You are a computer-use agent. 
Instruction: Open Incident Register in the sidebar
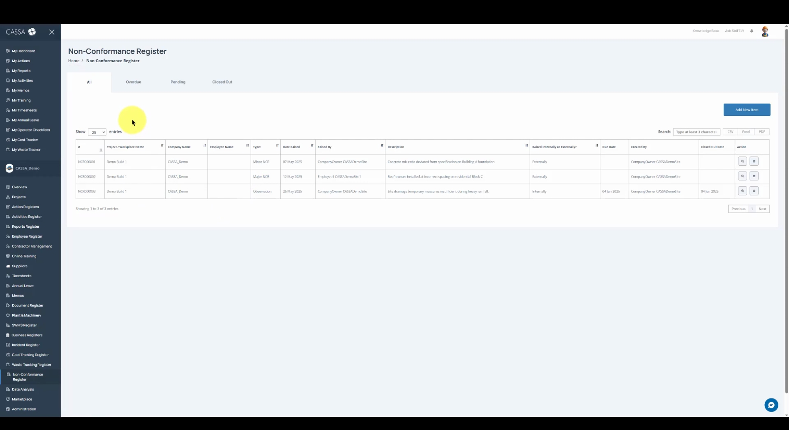click(26, 345)
